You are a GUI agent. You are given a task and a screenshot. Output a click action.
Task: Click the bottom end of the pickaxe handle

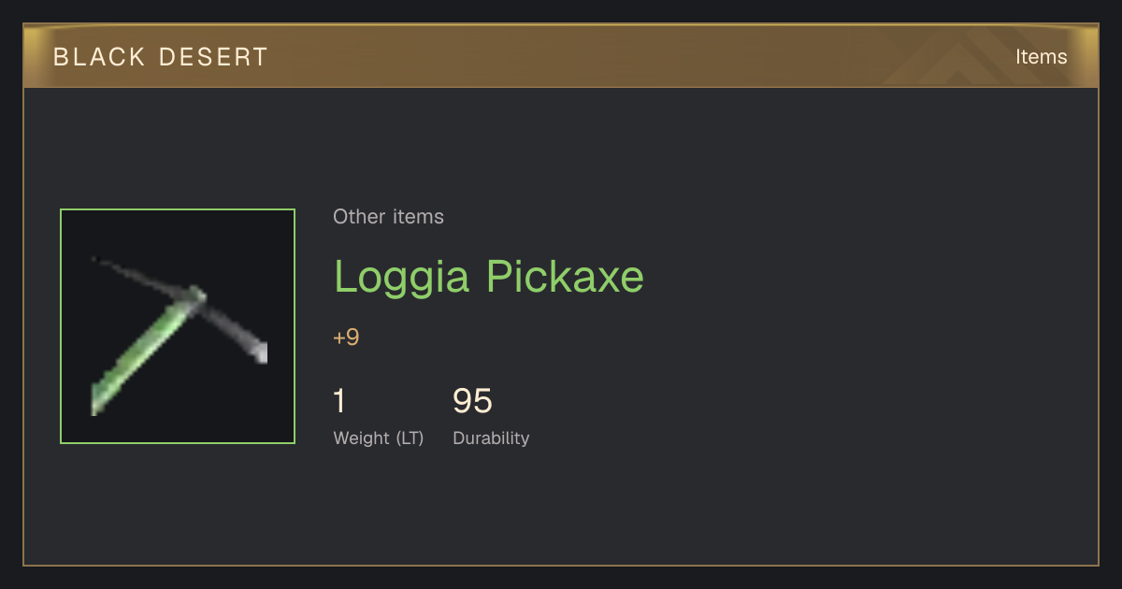click(x=98, y=404)
